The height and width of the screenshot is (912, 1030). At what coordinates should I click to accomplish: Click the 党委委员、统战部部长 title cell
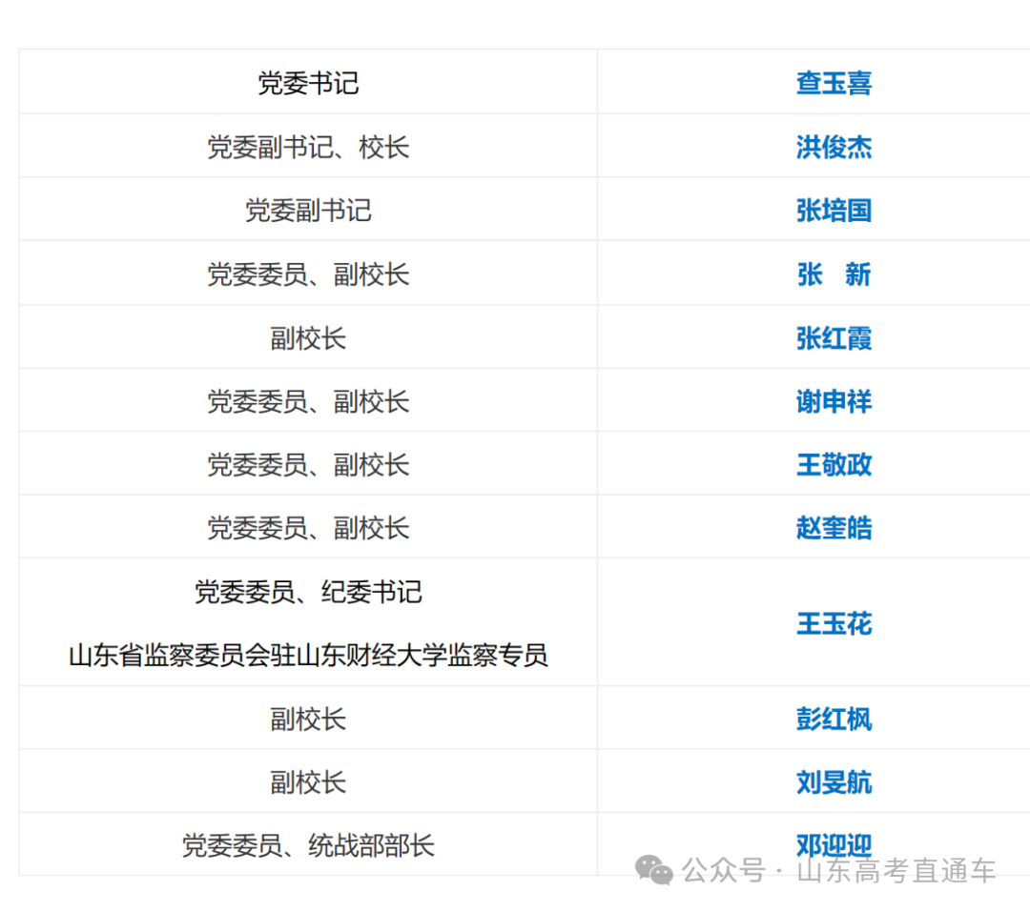(x=308, y=845)
